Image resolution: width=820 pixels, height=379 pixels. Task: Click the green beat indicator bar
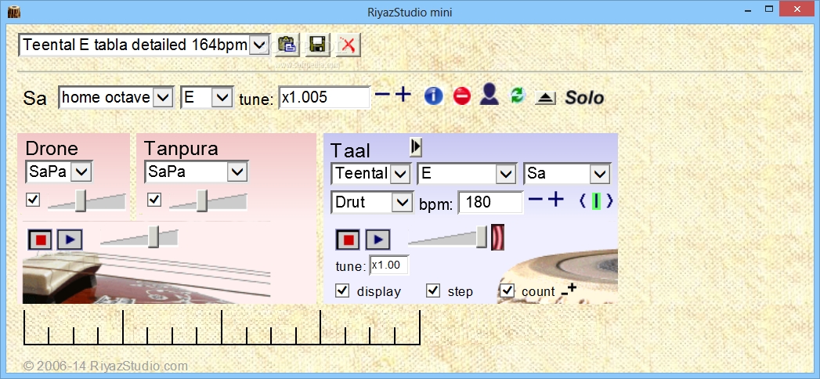tap(596, 201)
